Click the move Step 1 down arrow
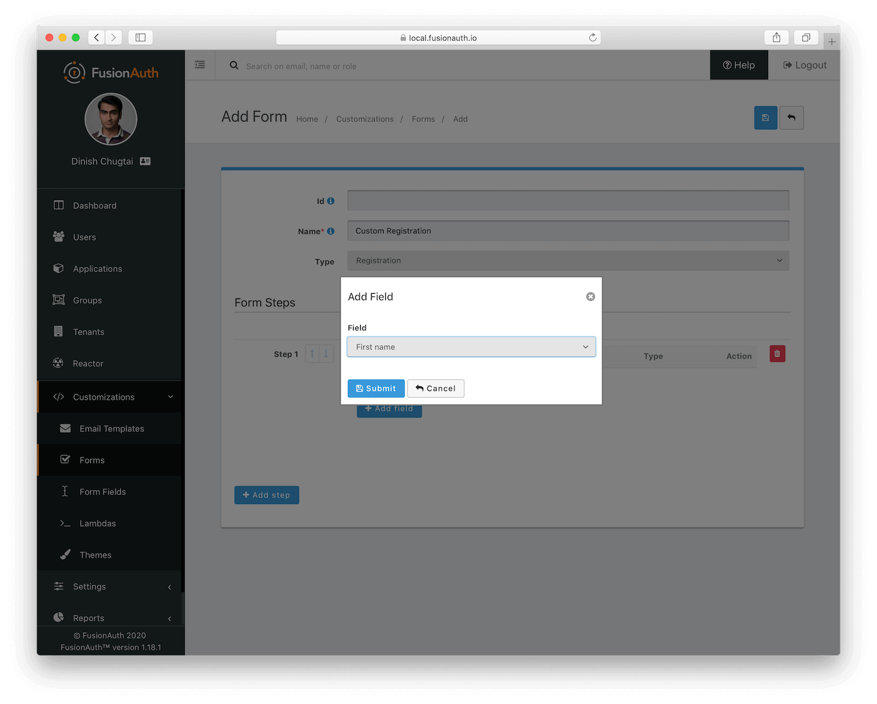 tap(326, 354)
